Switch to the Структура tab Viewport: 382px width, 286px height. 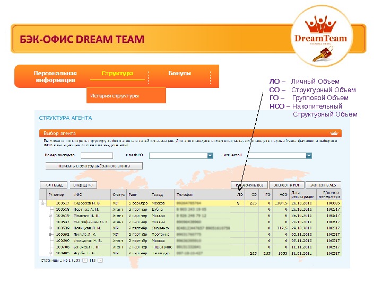(x=117, y=73)
